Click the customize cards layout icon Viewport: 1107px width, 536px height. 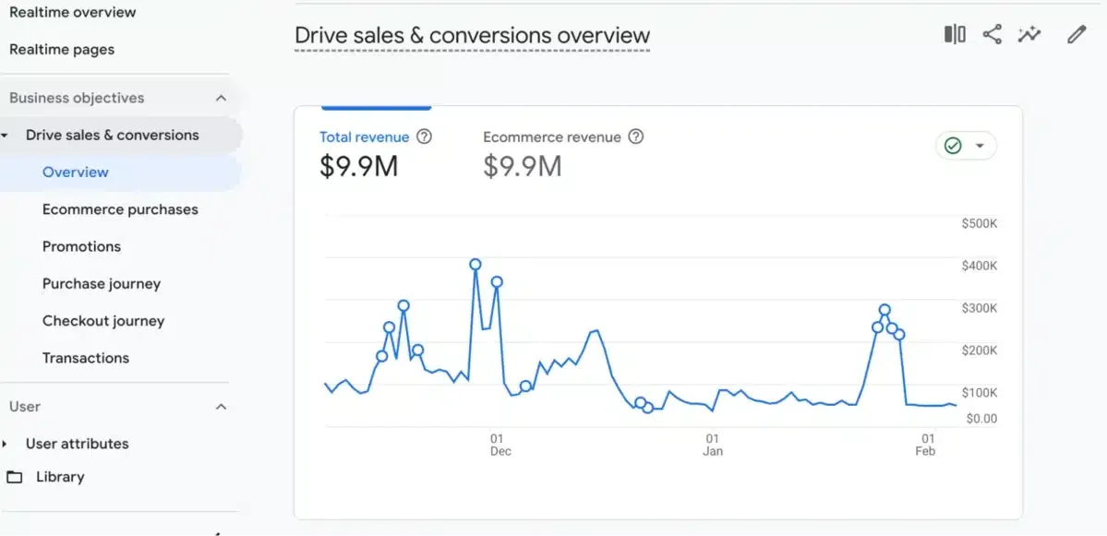(x=954, y=33)
